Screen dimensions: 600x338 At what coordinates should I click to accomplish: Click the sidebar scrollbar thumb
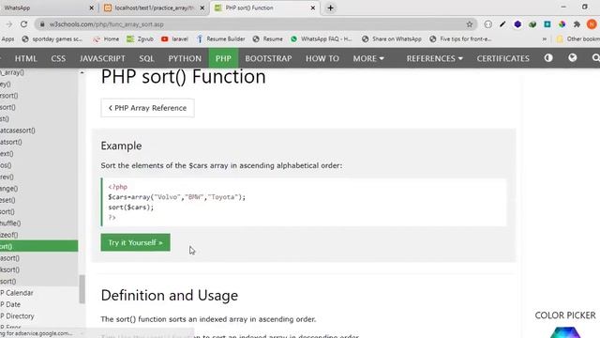pyautogui.click(x=82, y=289)
